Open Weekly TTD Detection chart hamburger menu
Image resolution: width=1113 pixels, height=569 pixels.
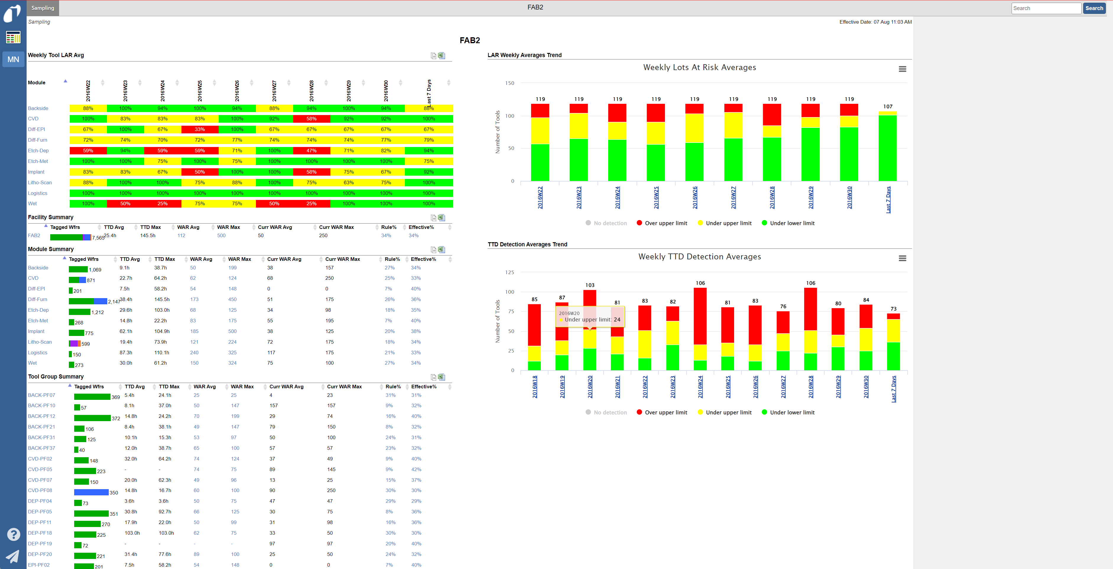[x=902, y=258]
